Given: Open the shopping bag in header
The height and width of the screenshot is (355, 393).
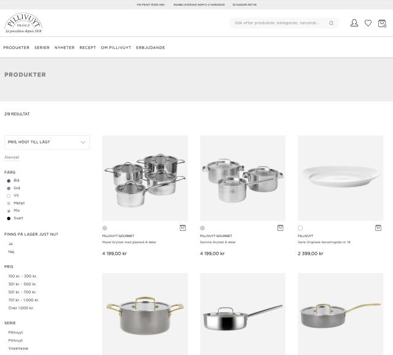Looking at the screenshot, I should (x=382, y=23).
